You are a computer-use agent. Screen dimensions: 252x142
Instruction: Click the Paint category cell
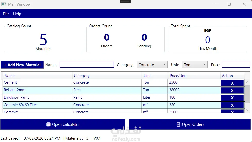coord(107,98)
